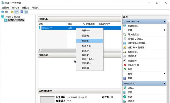The image size is (170, 103).
Task: Choose 帮助(H) from context menu
Action: [x=90, y=68]
